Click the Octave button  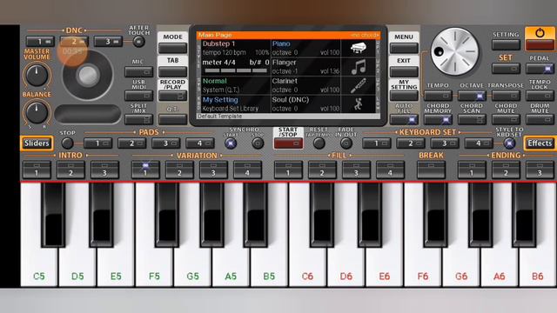coord(472,96)
